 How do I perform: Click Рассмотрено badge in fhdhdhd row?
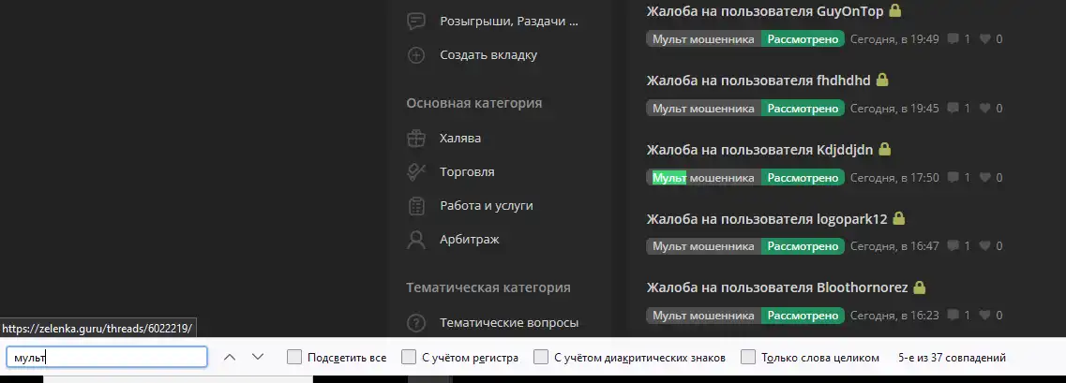tap(803, 108)
